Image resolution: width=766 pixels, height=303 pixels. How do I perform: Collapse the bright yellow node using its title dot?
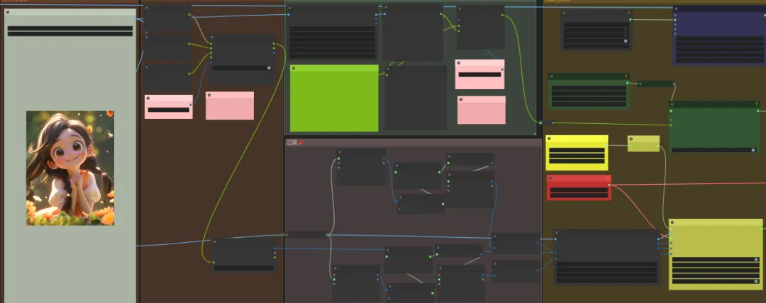[550, 139]
